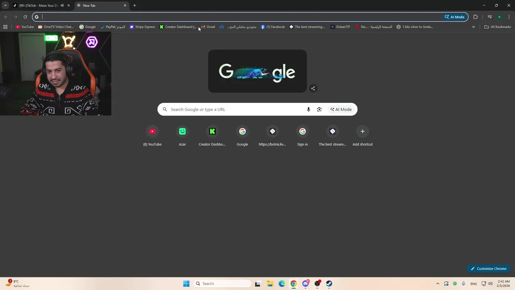The width and height of the screenshot is (515, 290).
Task: Open the Sign in shortcut tile
Action: (303, 136)
